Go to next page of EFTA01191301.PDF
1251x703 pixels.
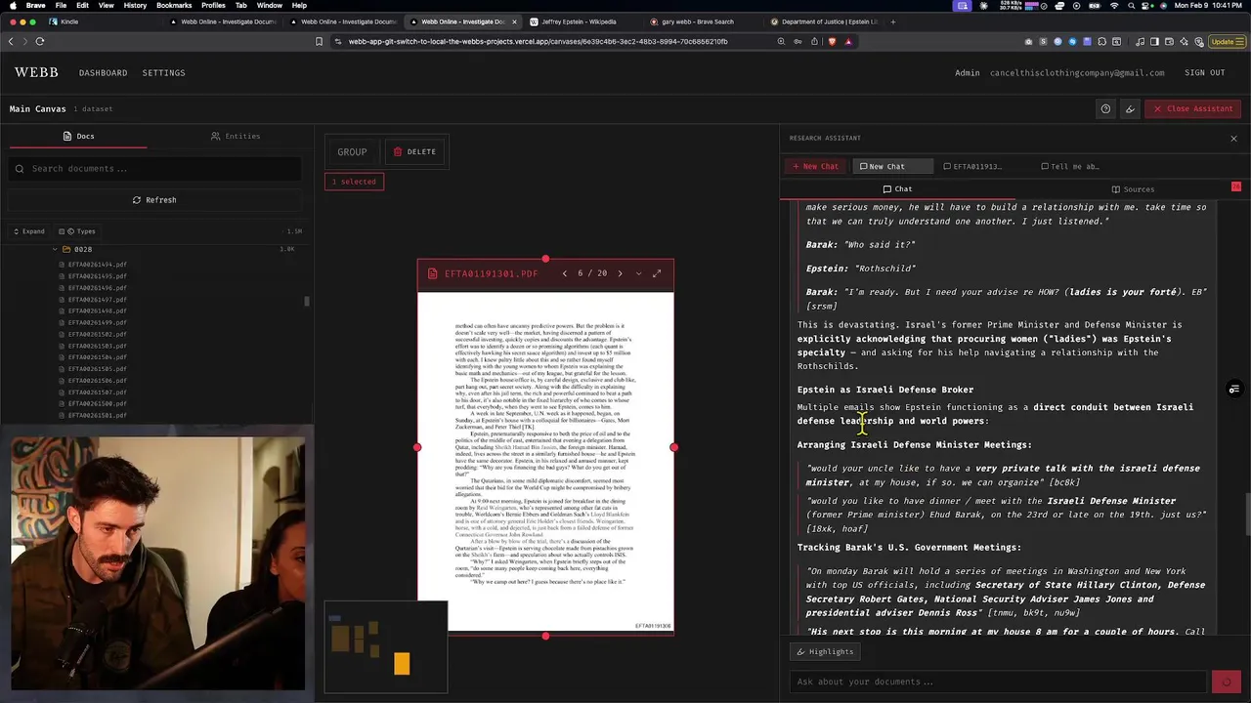620,273
